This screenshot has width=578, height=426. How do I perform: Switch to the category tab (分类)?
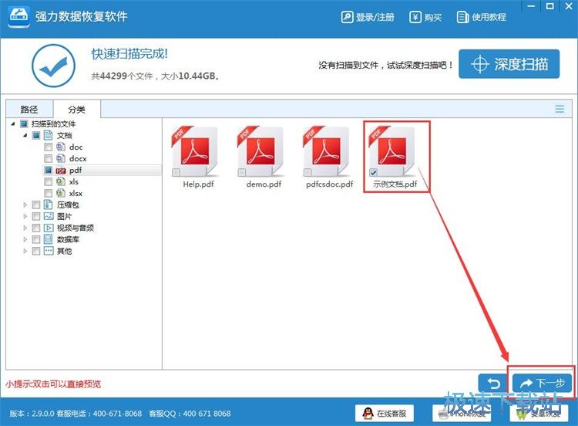[x=76, y=110]
